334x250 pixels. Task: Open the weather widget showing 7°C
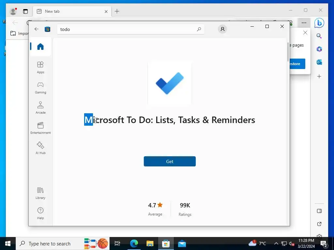tap(257, 243)
